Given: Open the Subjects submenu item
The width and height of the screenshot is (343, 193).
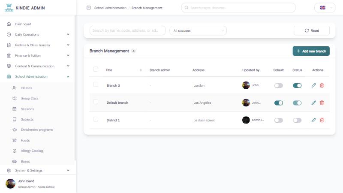Looking at the screenshot, I should 27,119.
